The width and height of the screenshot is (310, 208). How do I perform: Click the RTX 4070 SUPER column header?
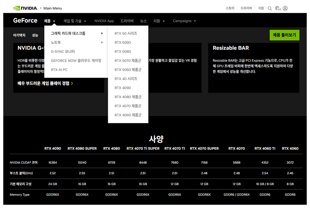(x=204, y=148)
